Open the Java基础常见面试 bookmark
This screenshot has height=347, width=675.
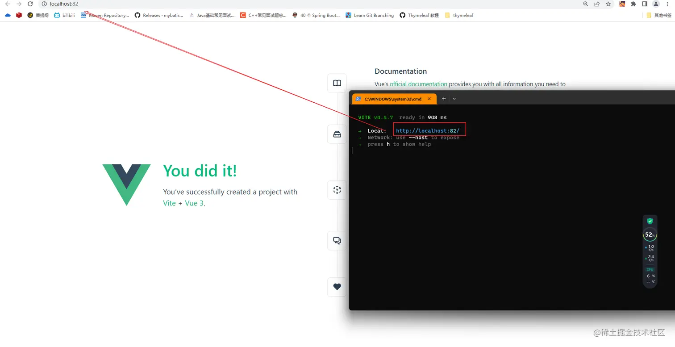click(212, 15)
